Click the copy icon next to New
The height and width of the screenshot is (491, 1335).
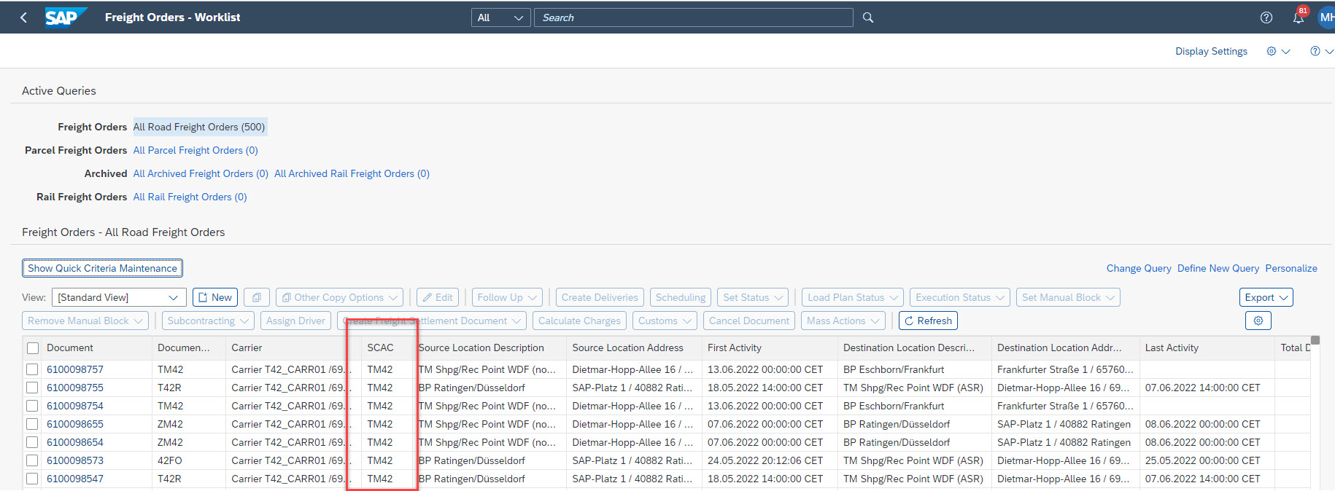click(256, 297)
